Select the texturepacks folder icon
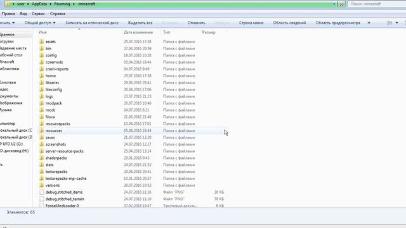 coord(41,172)
